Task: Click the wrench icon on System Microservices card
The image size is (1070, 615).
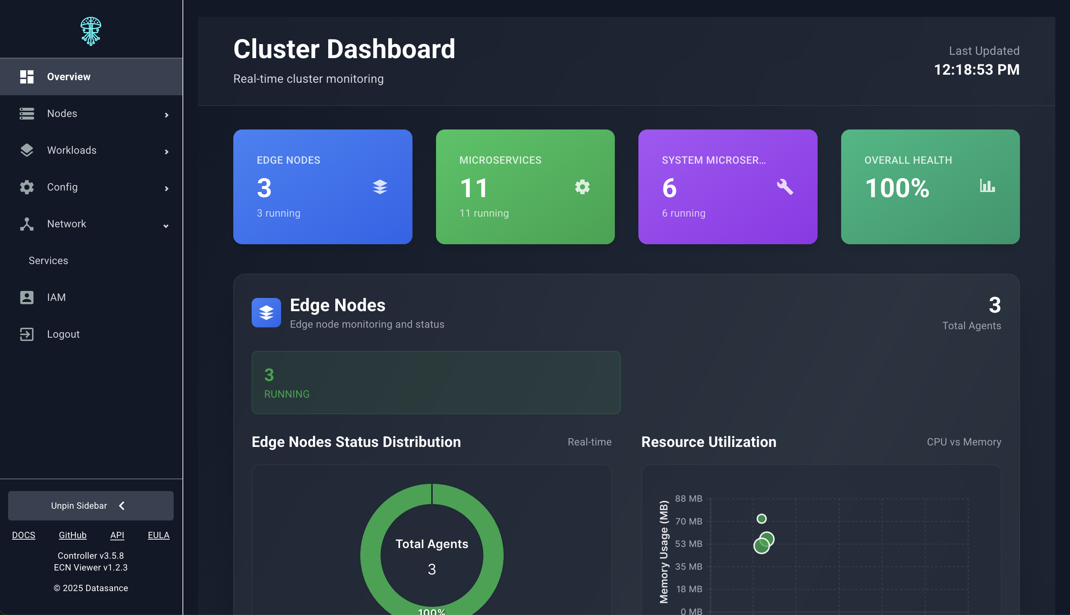Action: tap(784, 187)
